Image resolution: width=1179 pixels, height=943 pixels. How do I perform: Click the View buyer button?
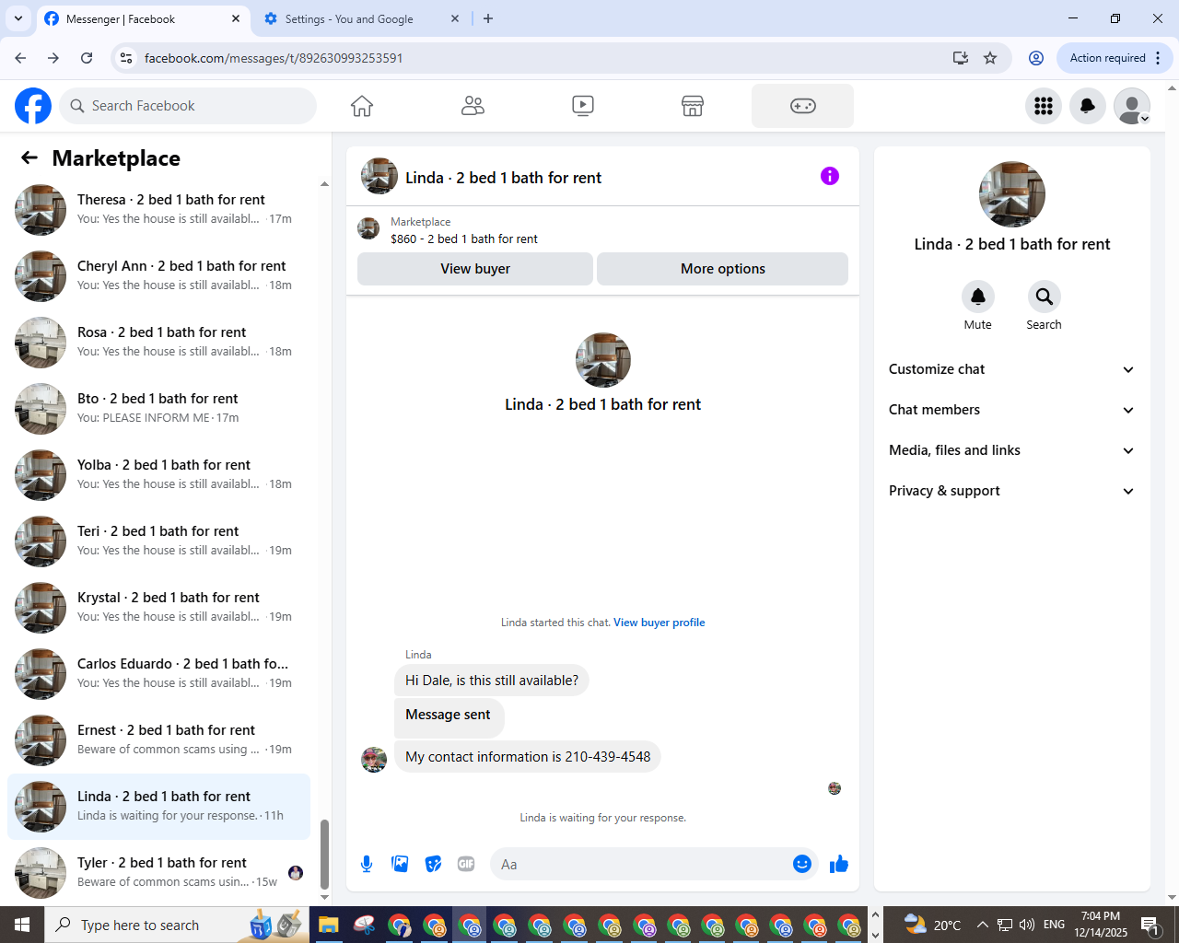475,269
